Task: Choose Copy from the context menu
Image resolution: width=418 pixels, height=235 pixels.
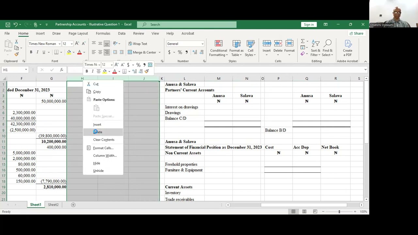Action: click(103, 92)
